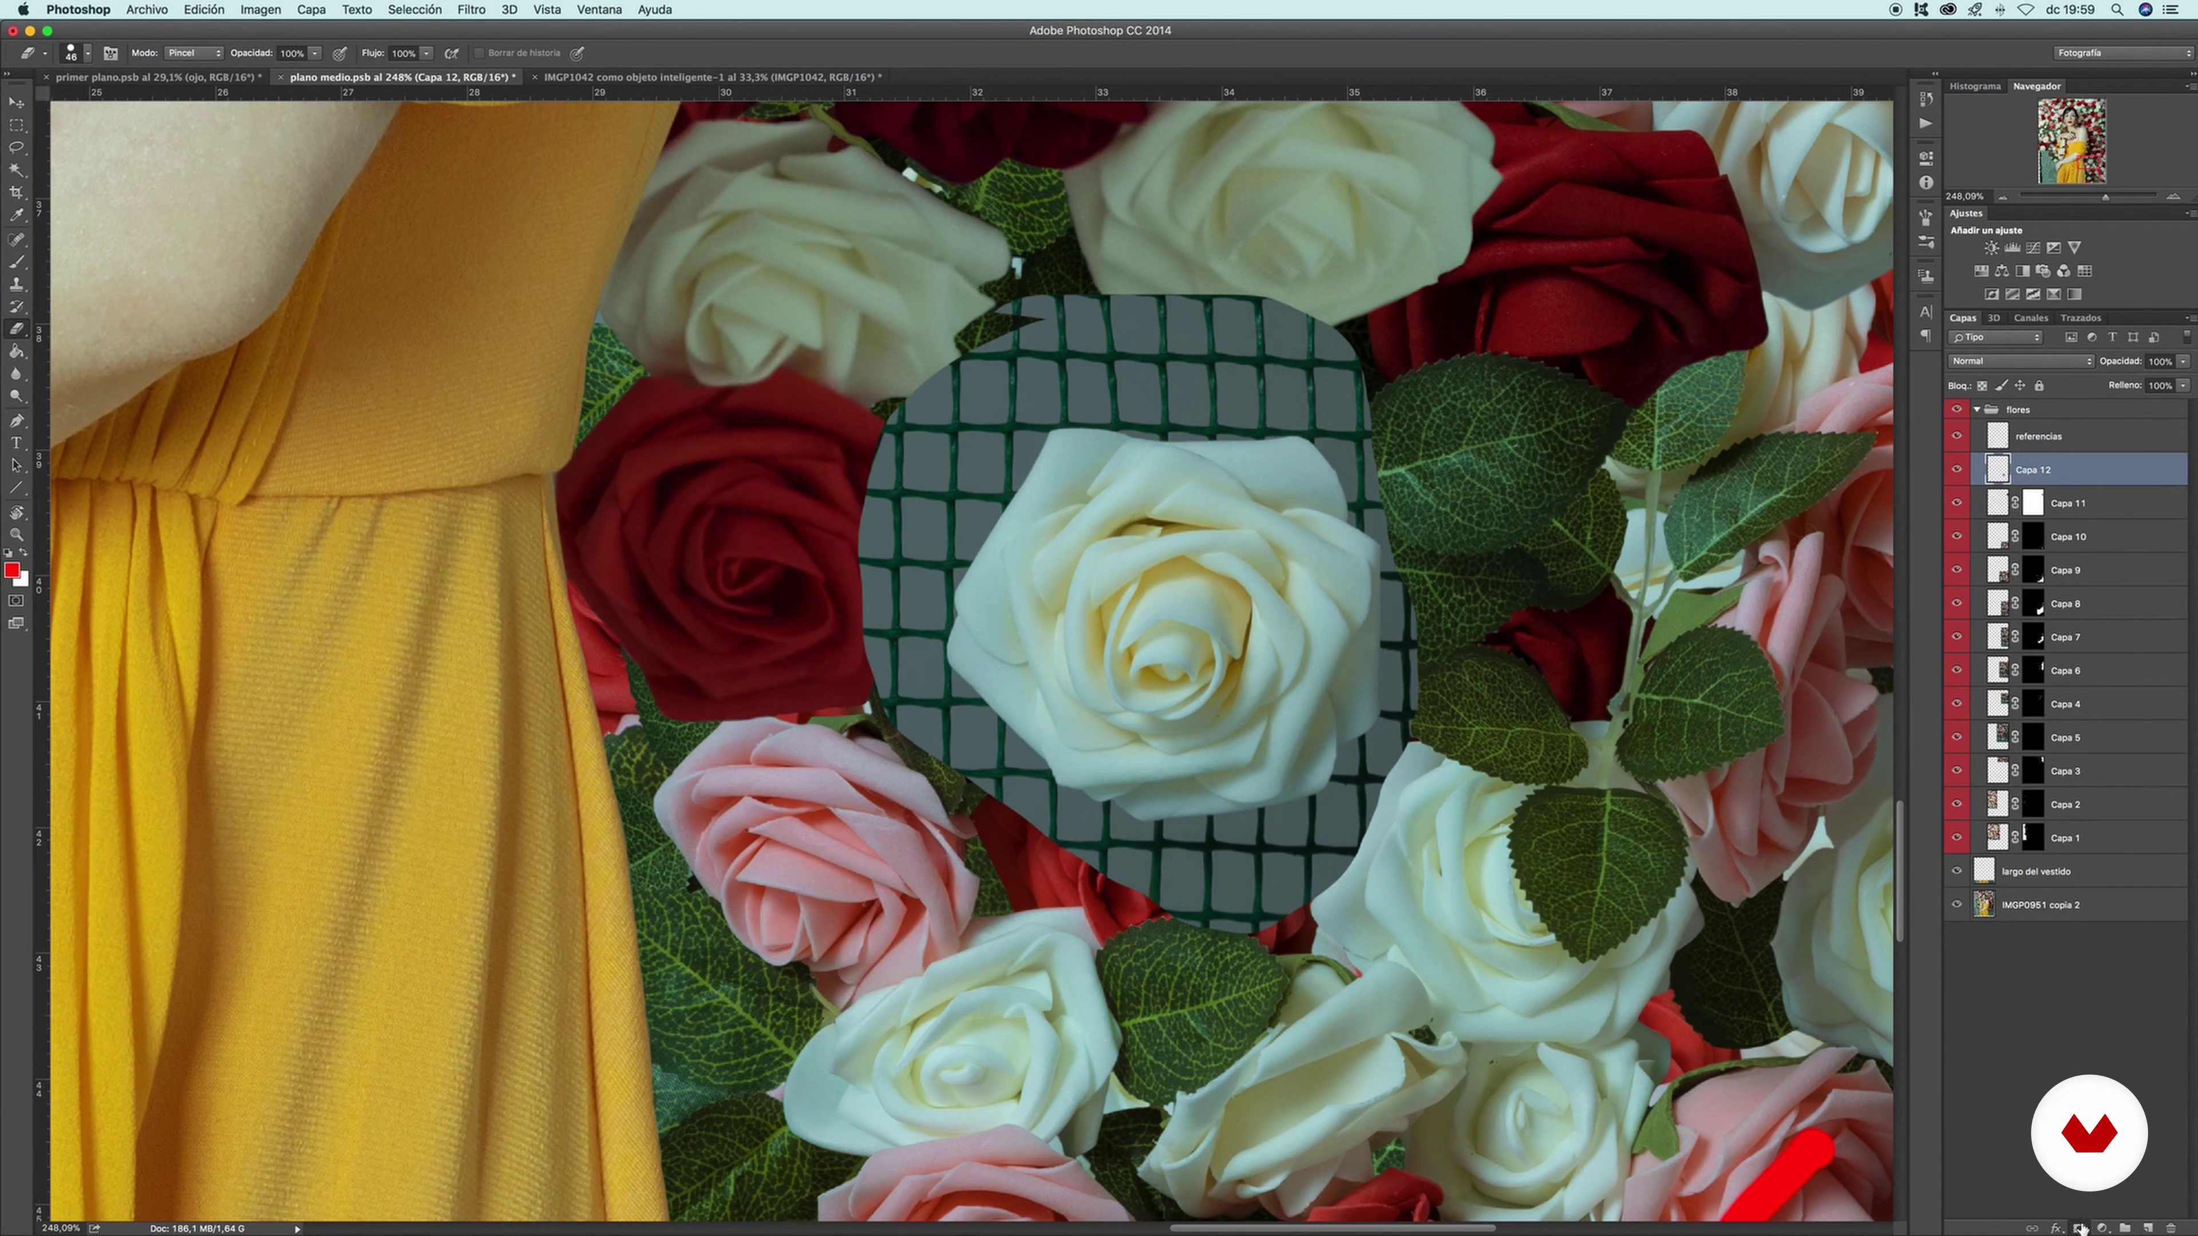Add a Brightness/Contrast adjustment

[x=1991, y=248]
